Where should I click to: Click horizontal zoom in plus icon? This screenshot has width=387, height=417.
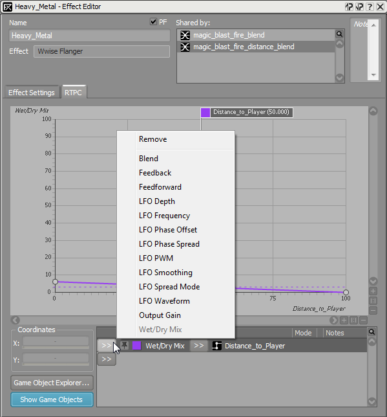click(344, 320)
